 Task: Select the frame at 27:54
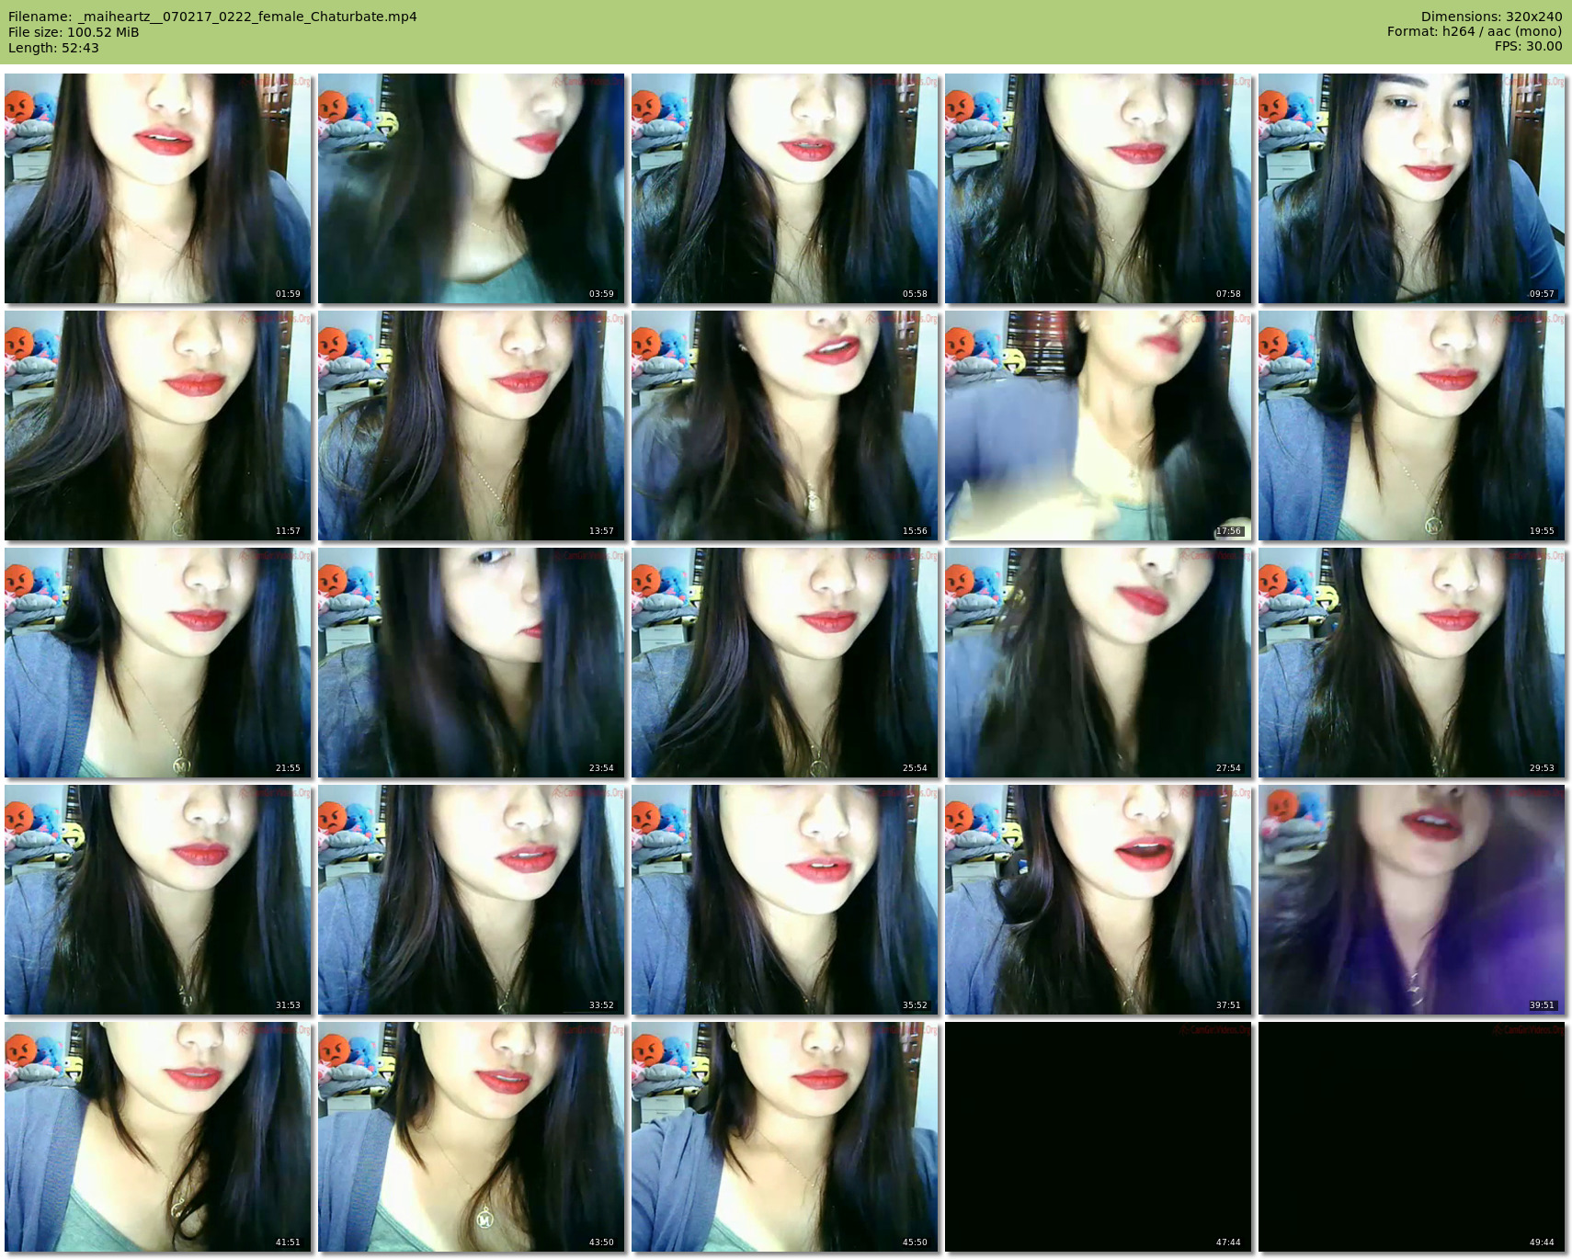coord(1098,663)
